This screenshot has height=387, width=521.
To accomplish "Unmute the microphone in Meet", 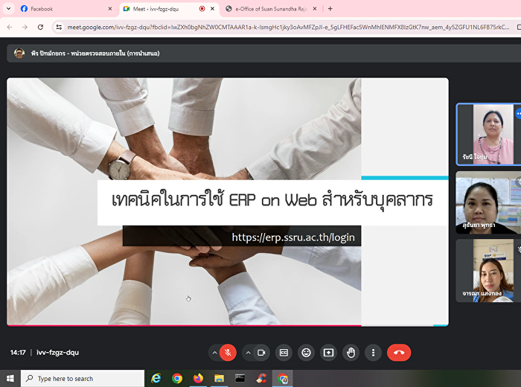I will coord(228,353).
